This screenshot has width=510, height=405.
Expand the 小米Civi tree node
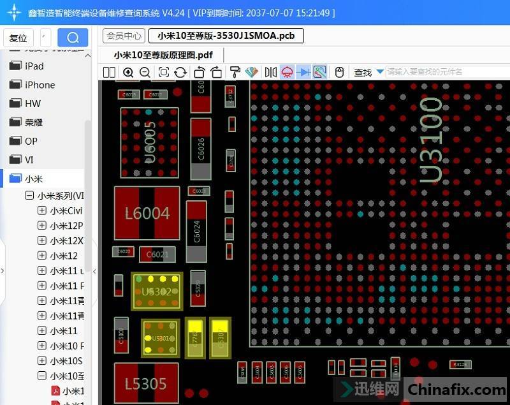(x=42, y=210)
